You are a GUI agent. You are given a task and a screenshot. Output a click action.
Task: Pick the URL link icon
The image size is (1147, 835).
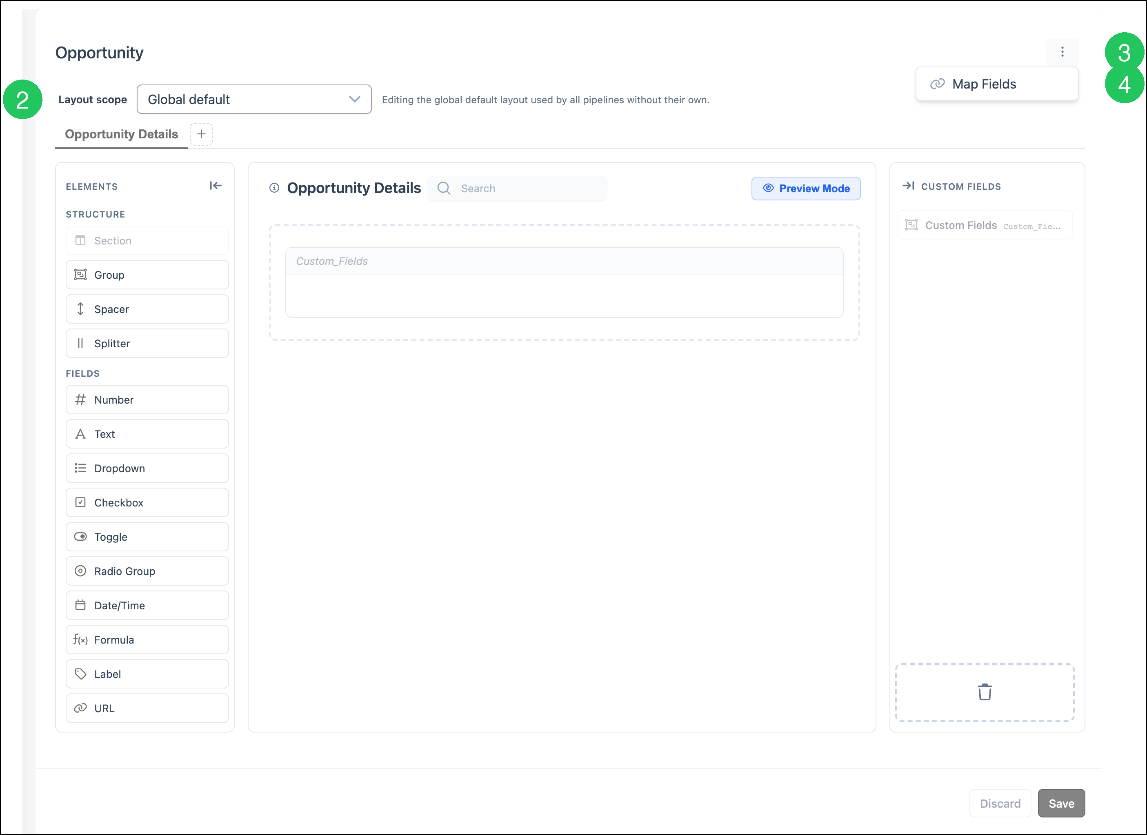[x=80, y=708]
